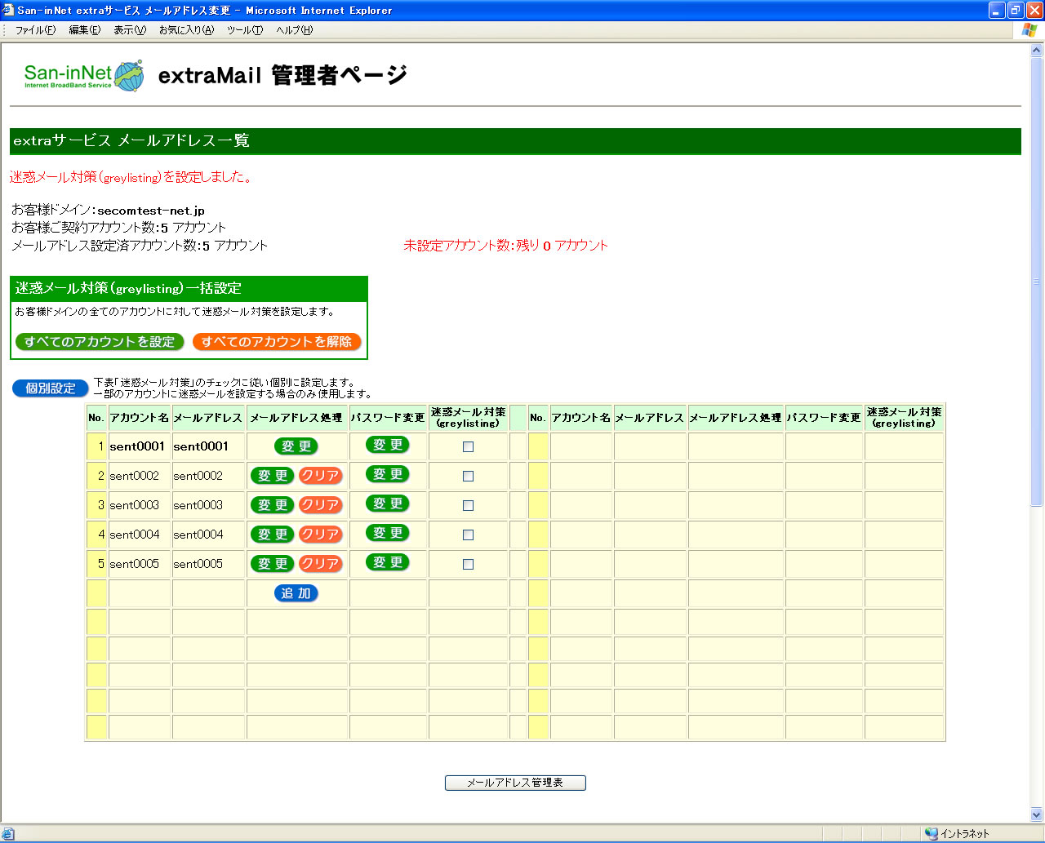Viewport: 1045px width, 843px height.
Task: Open the ツール(T) menu
Action: 245,30
